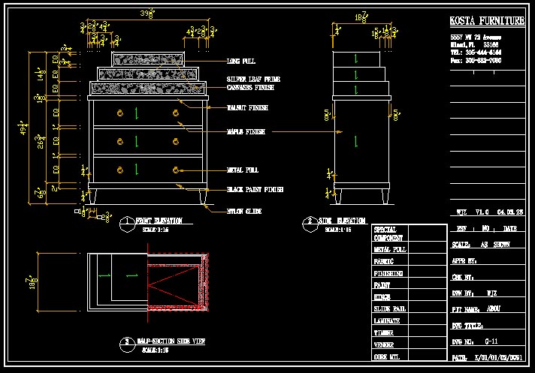The image size is (535, 373).
Task: Click the overall width dimension at the top of the front elevation
Action: 147,14
